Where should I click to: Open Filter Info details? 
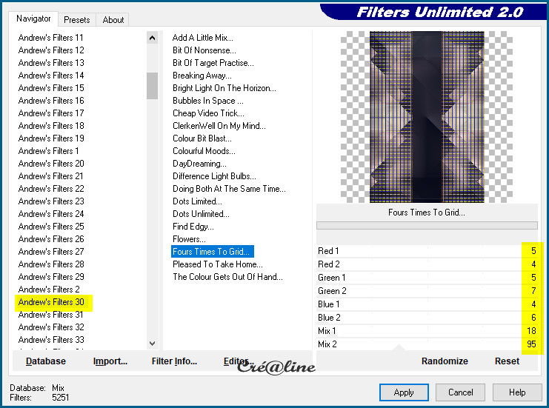[174, 361]
